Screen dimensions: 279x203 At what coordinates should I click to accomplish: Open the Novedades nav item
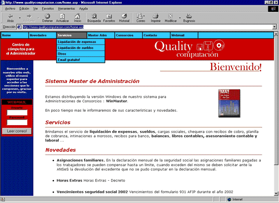42,35
